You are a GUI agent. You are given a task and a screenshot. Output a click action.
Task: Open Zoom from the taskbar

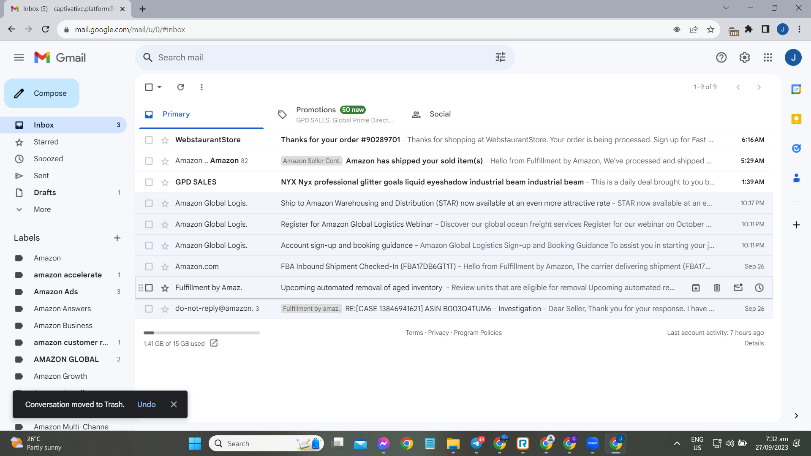tap(593, 443)
